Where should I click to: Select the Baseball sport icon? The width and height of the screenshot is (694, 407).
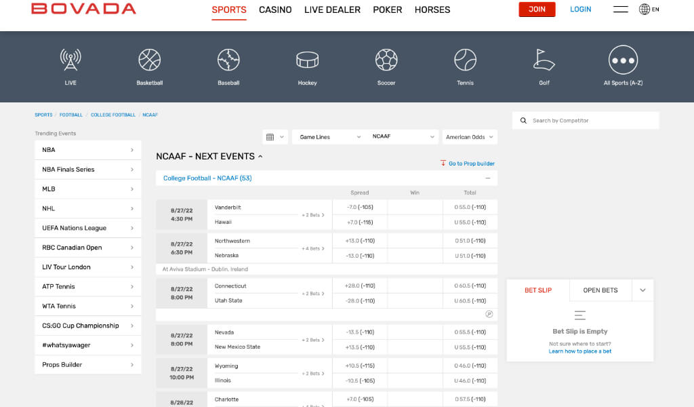point(228,60)
